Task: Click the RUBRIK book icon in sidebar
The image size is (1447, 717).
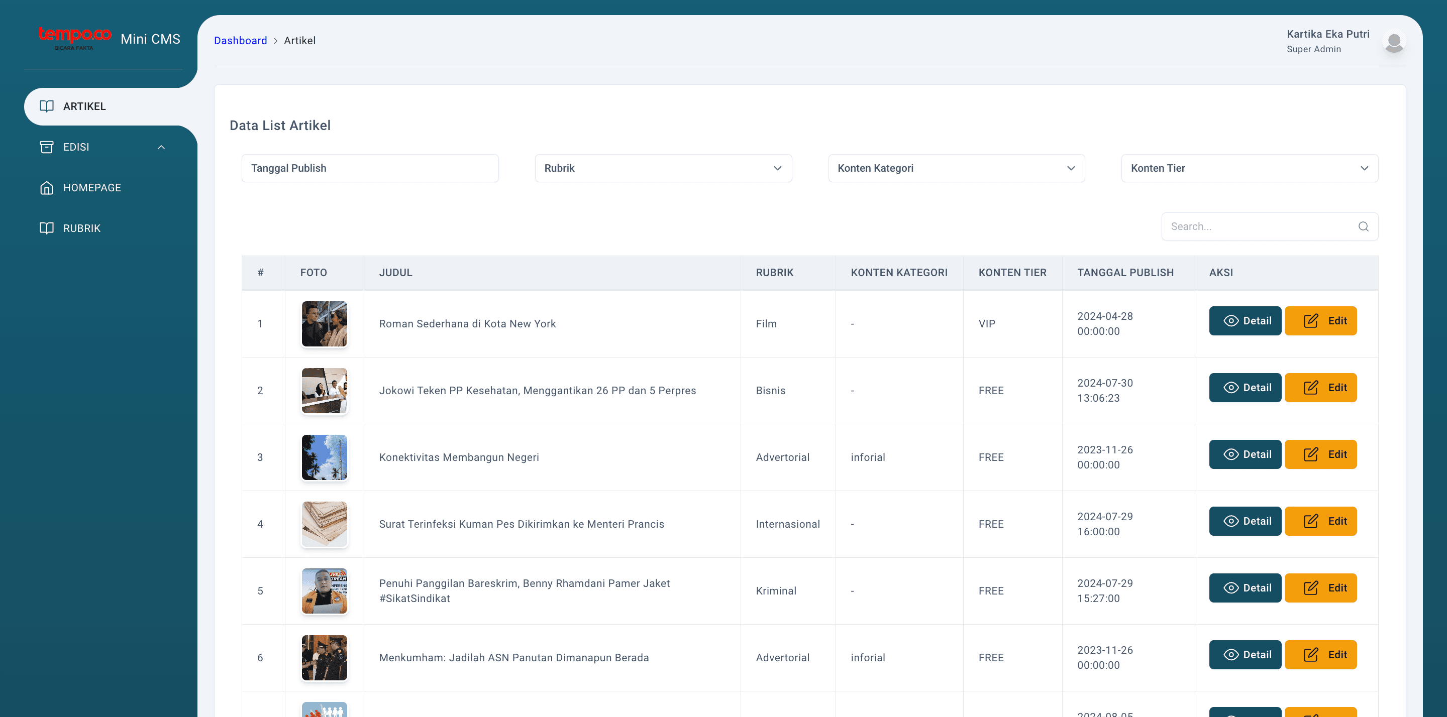Action: point(47,228)
